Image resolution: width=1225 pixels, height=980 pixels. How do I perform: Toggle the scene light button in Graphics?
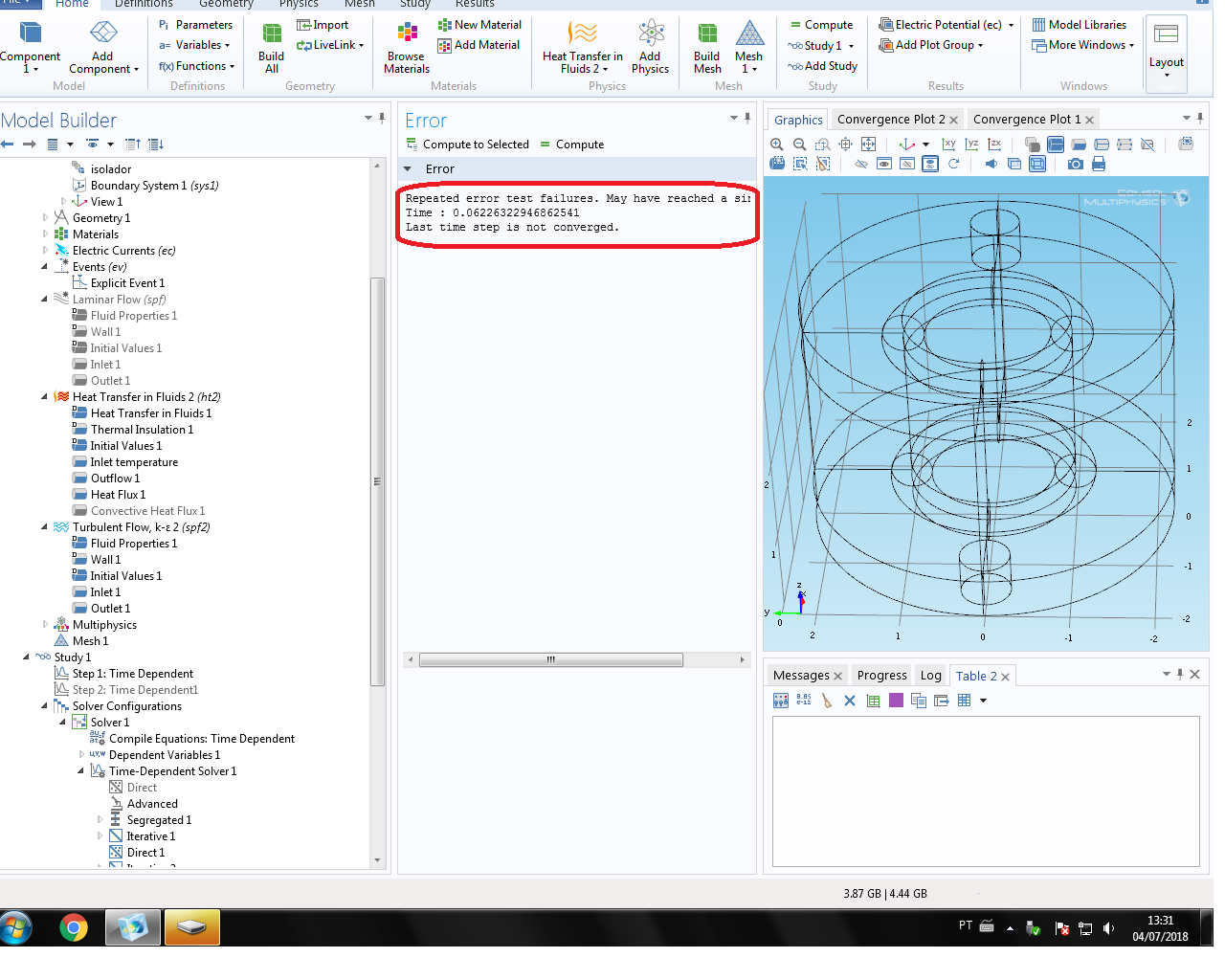[x=991, y=165]
